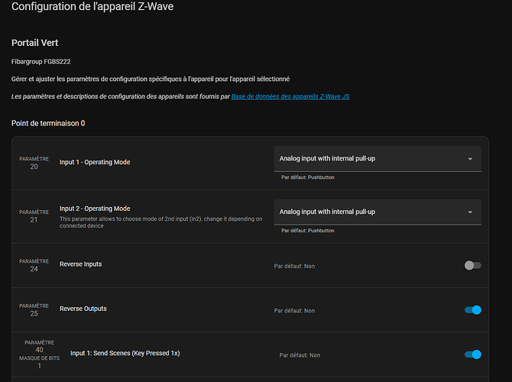
Task: Click the 'Paramètre 25' number label
Action: coord(34,310)
